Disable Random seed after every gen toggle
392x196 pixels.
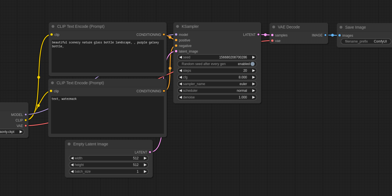[252, 64]
